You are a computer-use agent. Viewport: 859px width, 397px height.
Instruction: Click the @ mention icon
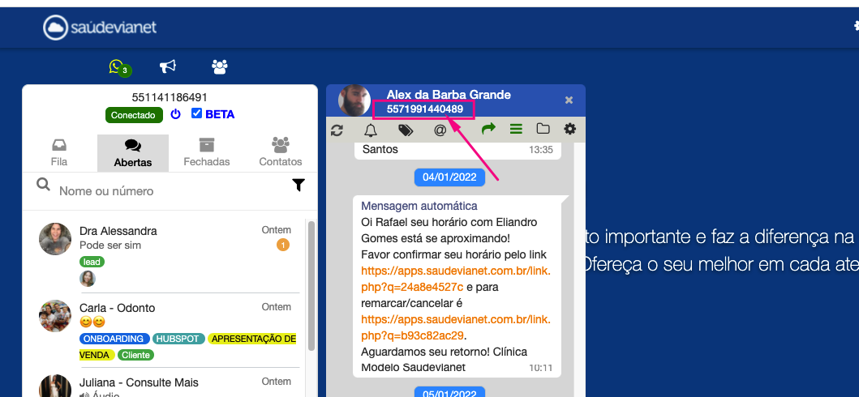[x=440, y=130]
